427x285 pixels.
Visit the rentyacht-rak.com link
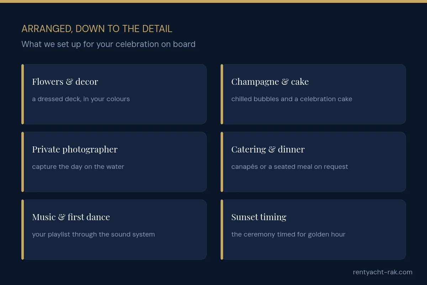tap(383, 272)
